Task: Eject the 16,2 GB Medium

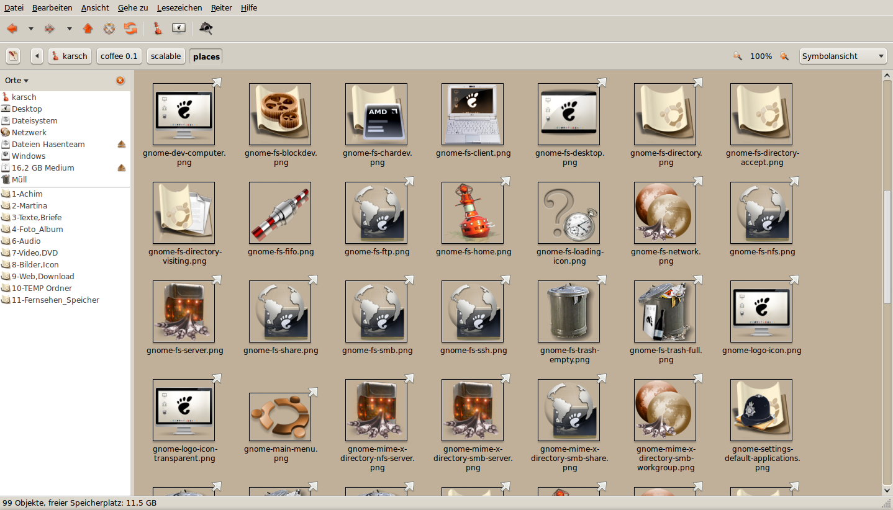Action: click(122, 168)
